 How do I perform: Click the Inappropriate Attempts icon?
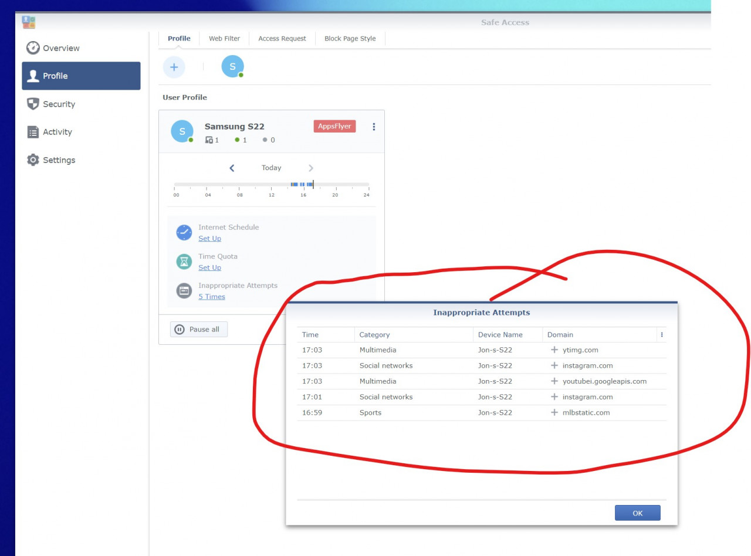[184, 290]
